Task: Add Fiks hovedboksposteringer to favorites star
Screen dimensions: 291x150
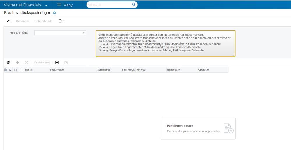Action: click(x=54, y=12)
